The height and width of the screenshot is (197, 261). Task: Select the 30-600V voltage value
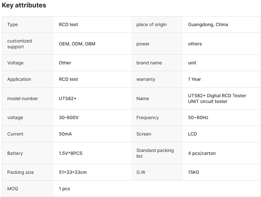pos(69,117)
